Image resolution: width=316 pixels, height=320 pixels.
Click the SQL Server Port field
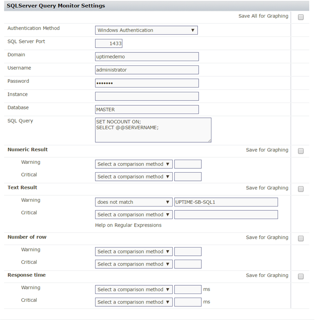(x=109, y=43)
